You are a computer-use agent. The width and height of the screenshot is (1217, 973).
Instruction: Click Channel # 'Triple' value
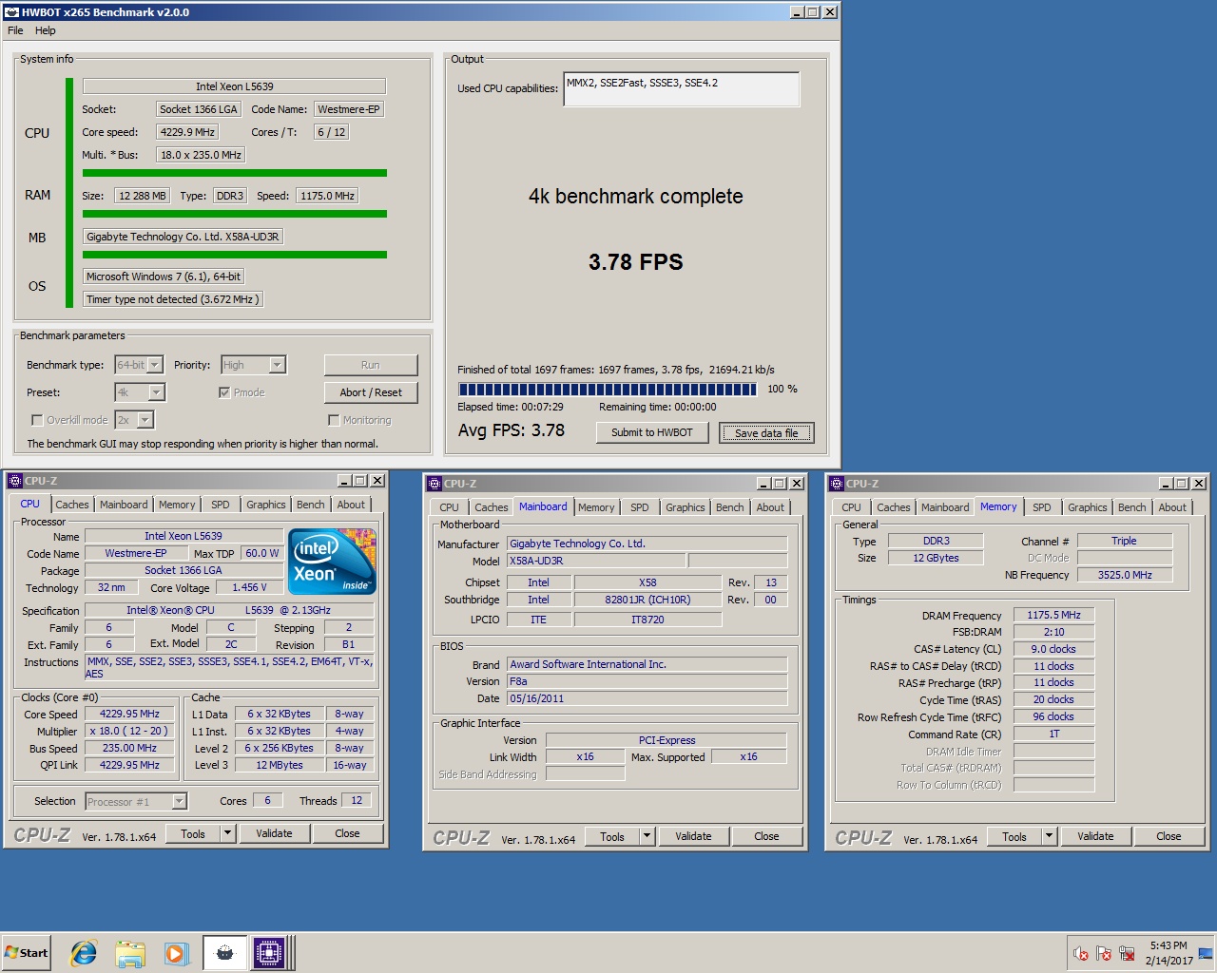[x=1125, y=541]
